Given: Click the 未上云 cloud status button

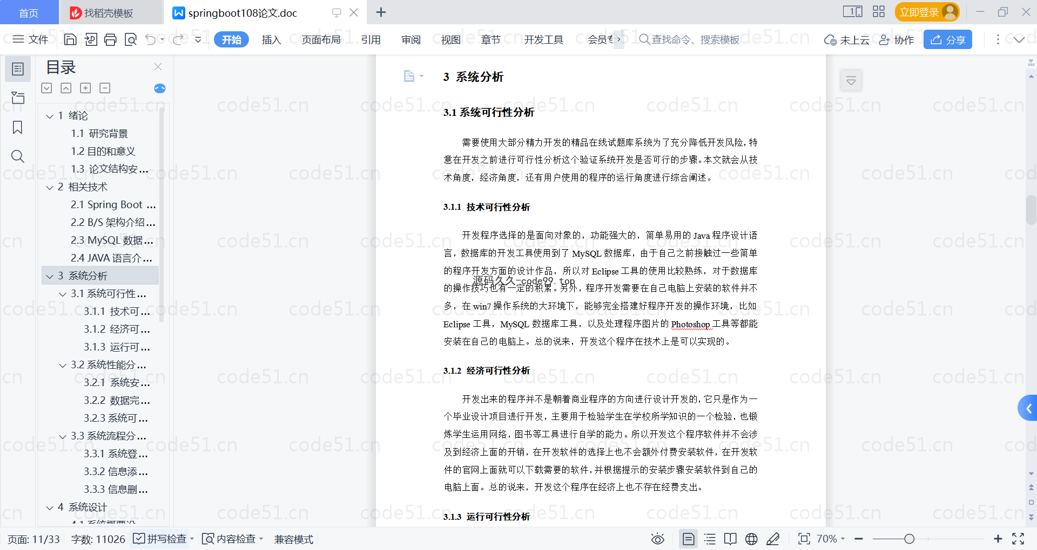Looking at the screenshot, I should coord(846,40).
